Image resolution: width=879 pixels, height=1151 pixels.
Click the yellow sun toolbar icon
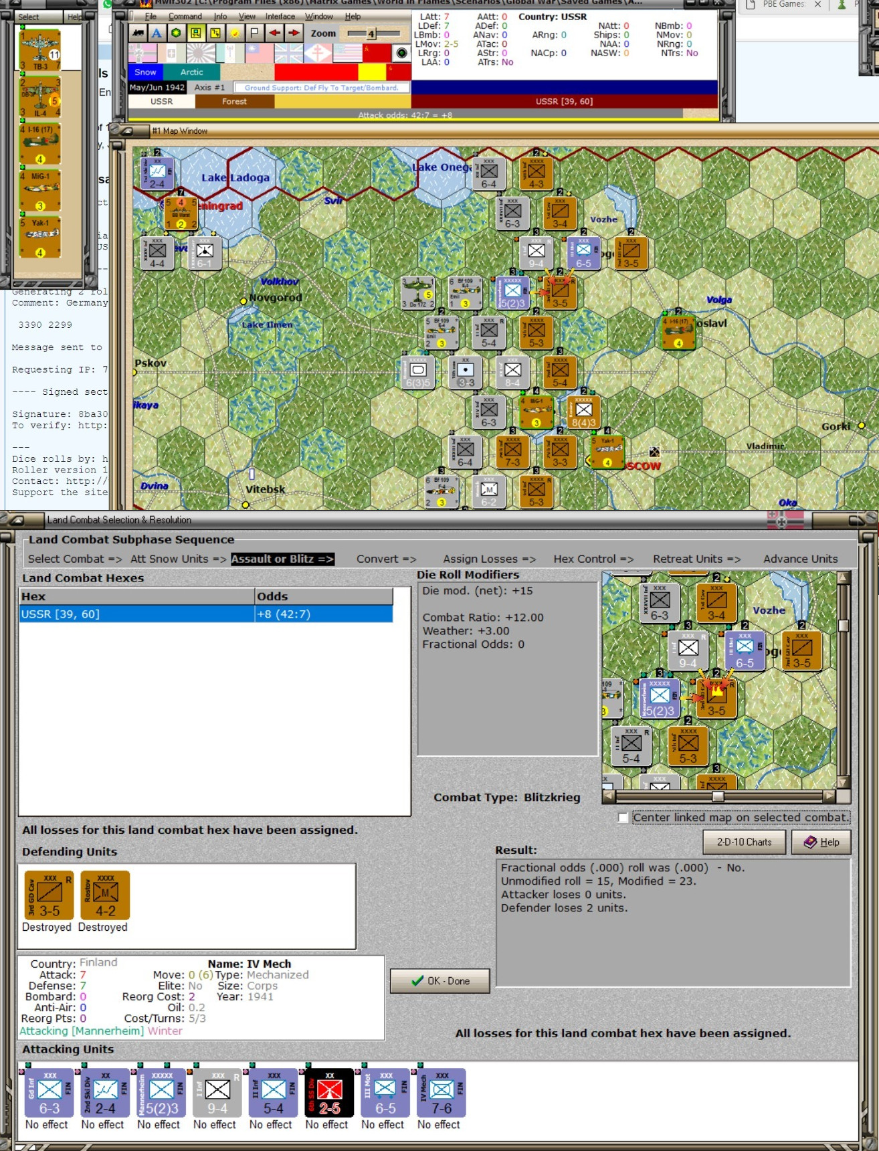coord(235,33)
